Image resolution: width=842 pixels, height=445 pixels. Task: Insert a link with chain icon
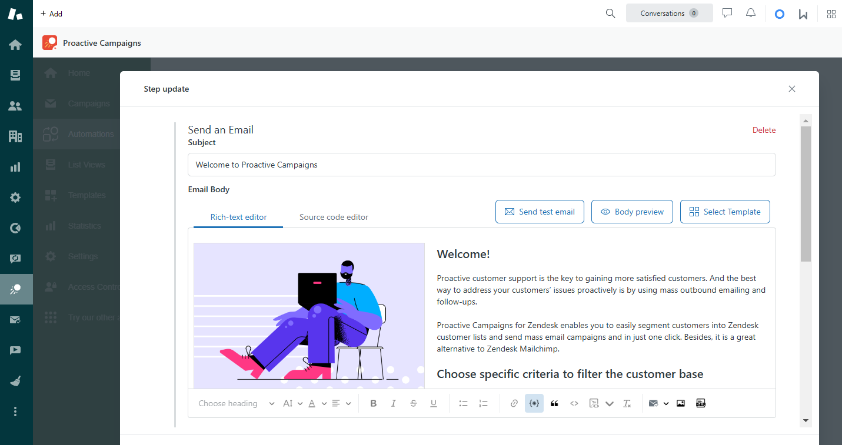pyautogui.click(x=514, y=403)
